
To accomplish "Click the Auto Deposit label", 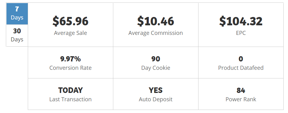I will point(156,99).
